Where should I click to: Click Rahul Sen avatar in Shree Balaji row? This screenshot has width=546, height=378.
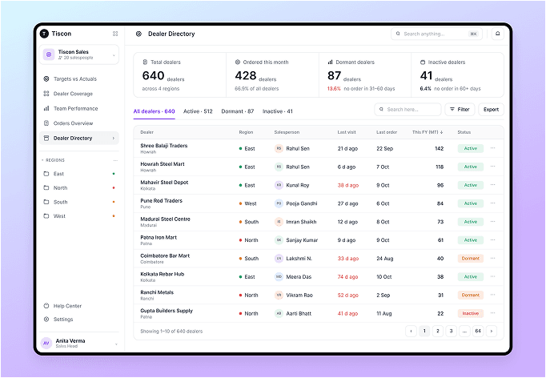click(x=279, y=148)
